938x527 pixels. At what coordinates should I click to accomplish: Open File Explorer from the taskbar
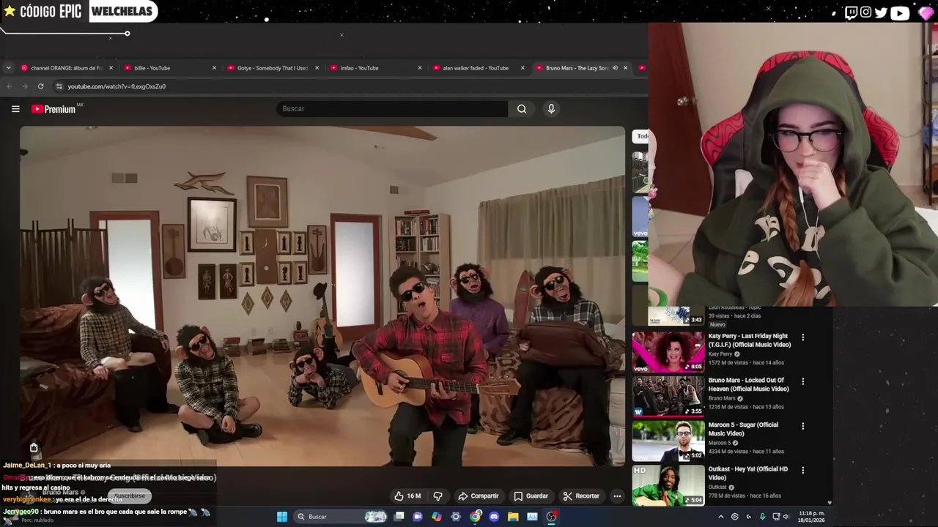513,517
